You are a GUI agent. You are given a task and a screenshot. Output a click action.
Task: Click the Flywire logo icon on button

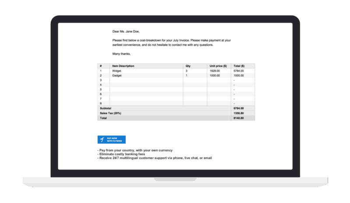pyautogui.click(x=102, y=139)
